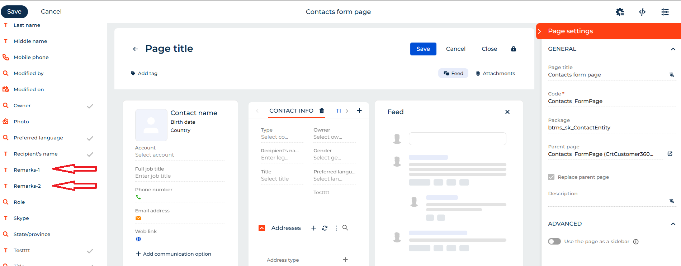Screen dimensions: 681x266
Task: Open the Attachments tab
Action: pyautogui.click(x=495, y=73)
